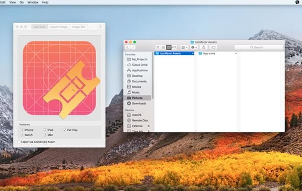
Task: Select the IconRazor Assets folder row
Action: (x=174, y=53)
